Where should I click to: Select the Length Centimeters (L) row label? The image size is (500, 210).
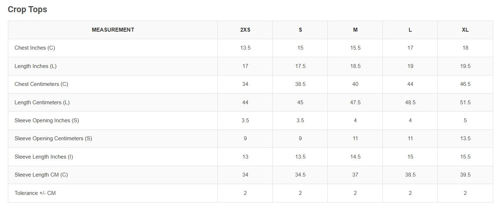(42, 102)
